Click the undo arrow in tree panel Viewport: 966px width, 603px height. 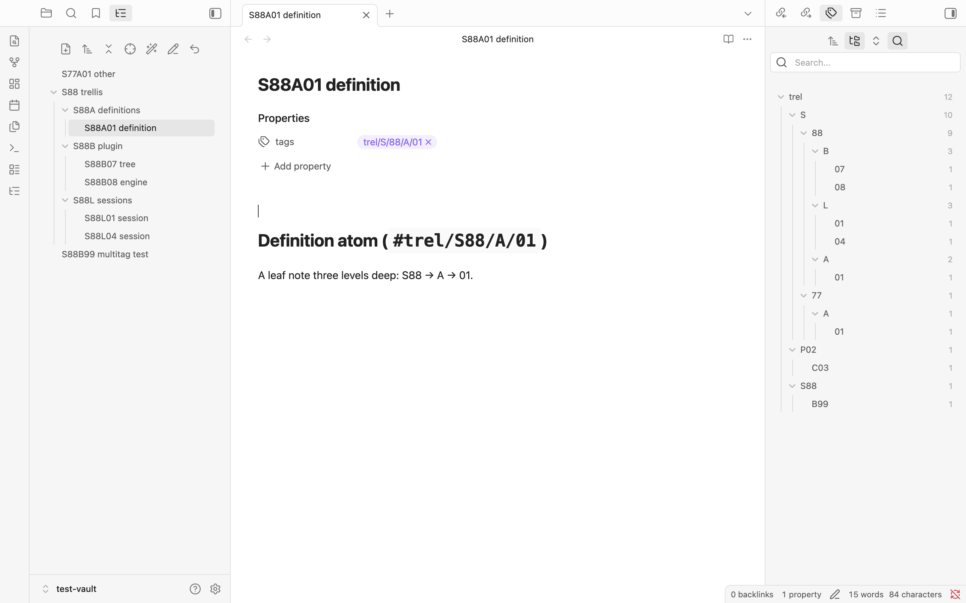pos(195,49)
